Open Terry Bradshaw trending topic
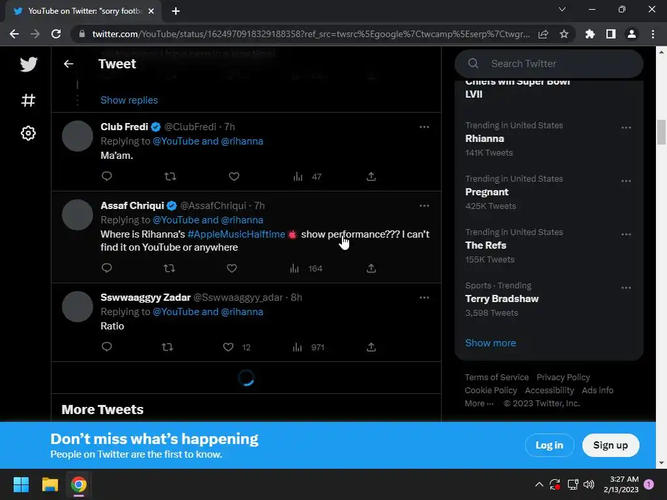Viewport: 667px width, 500px height. tap(502, 298)
